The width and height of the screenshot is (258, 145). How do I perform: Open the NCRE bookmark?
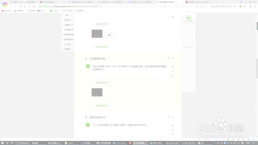[x=43, y=11]
